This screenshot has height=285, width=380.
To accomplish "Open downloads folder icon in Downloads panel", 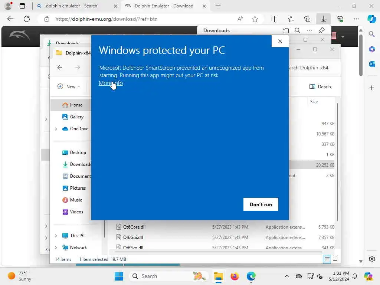I will tap(286, 30).
